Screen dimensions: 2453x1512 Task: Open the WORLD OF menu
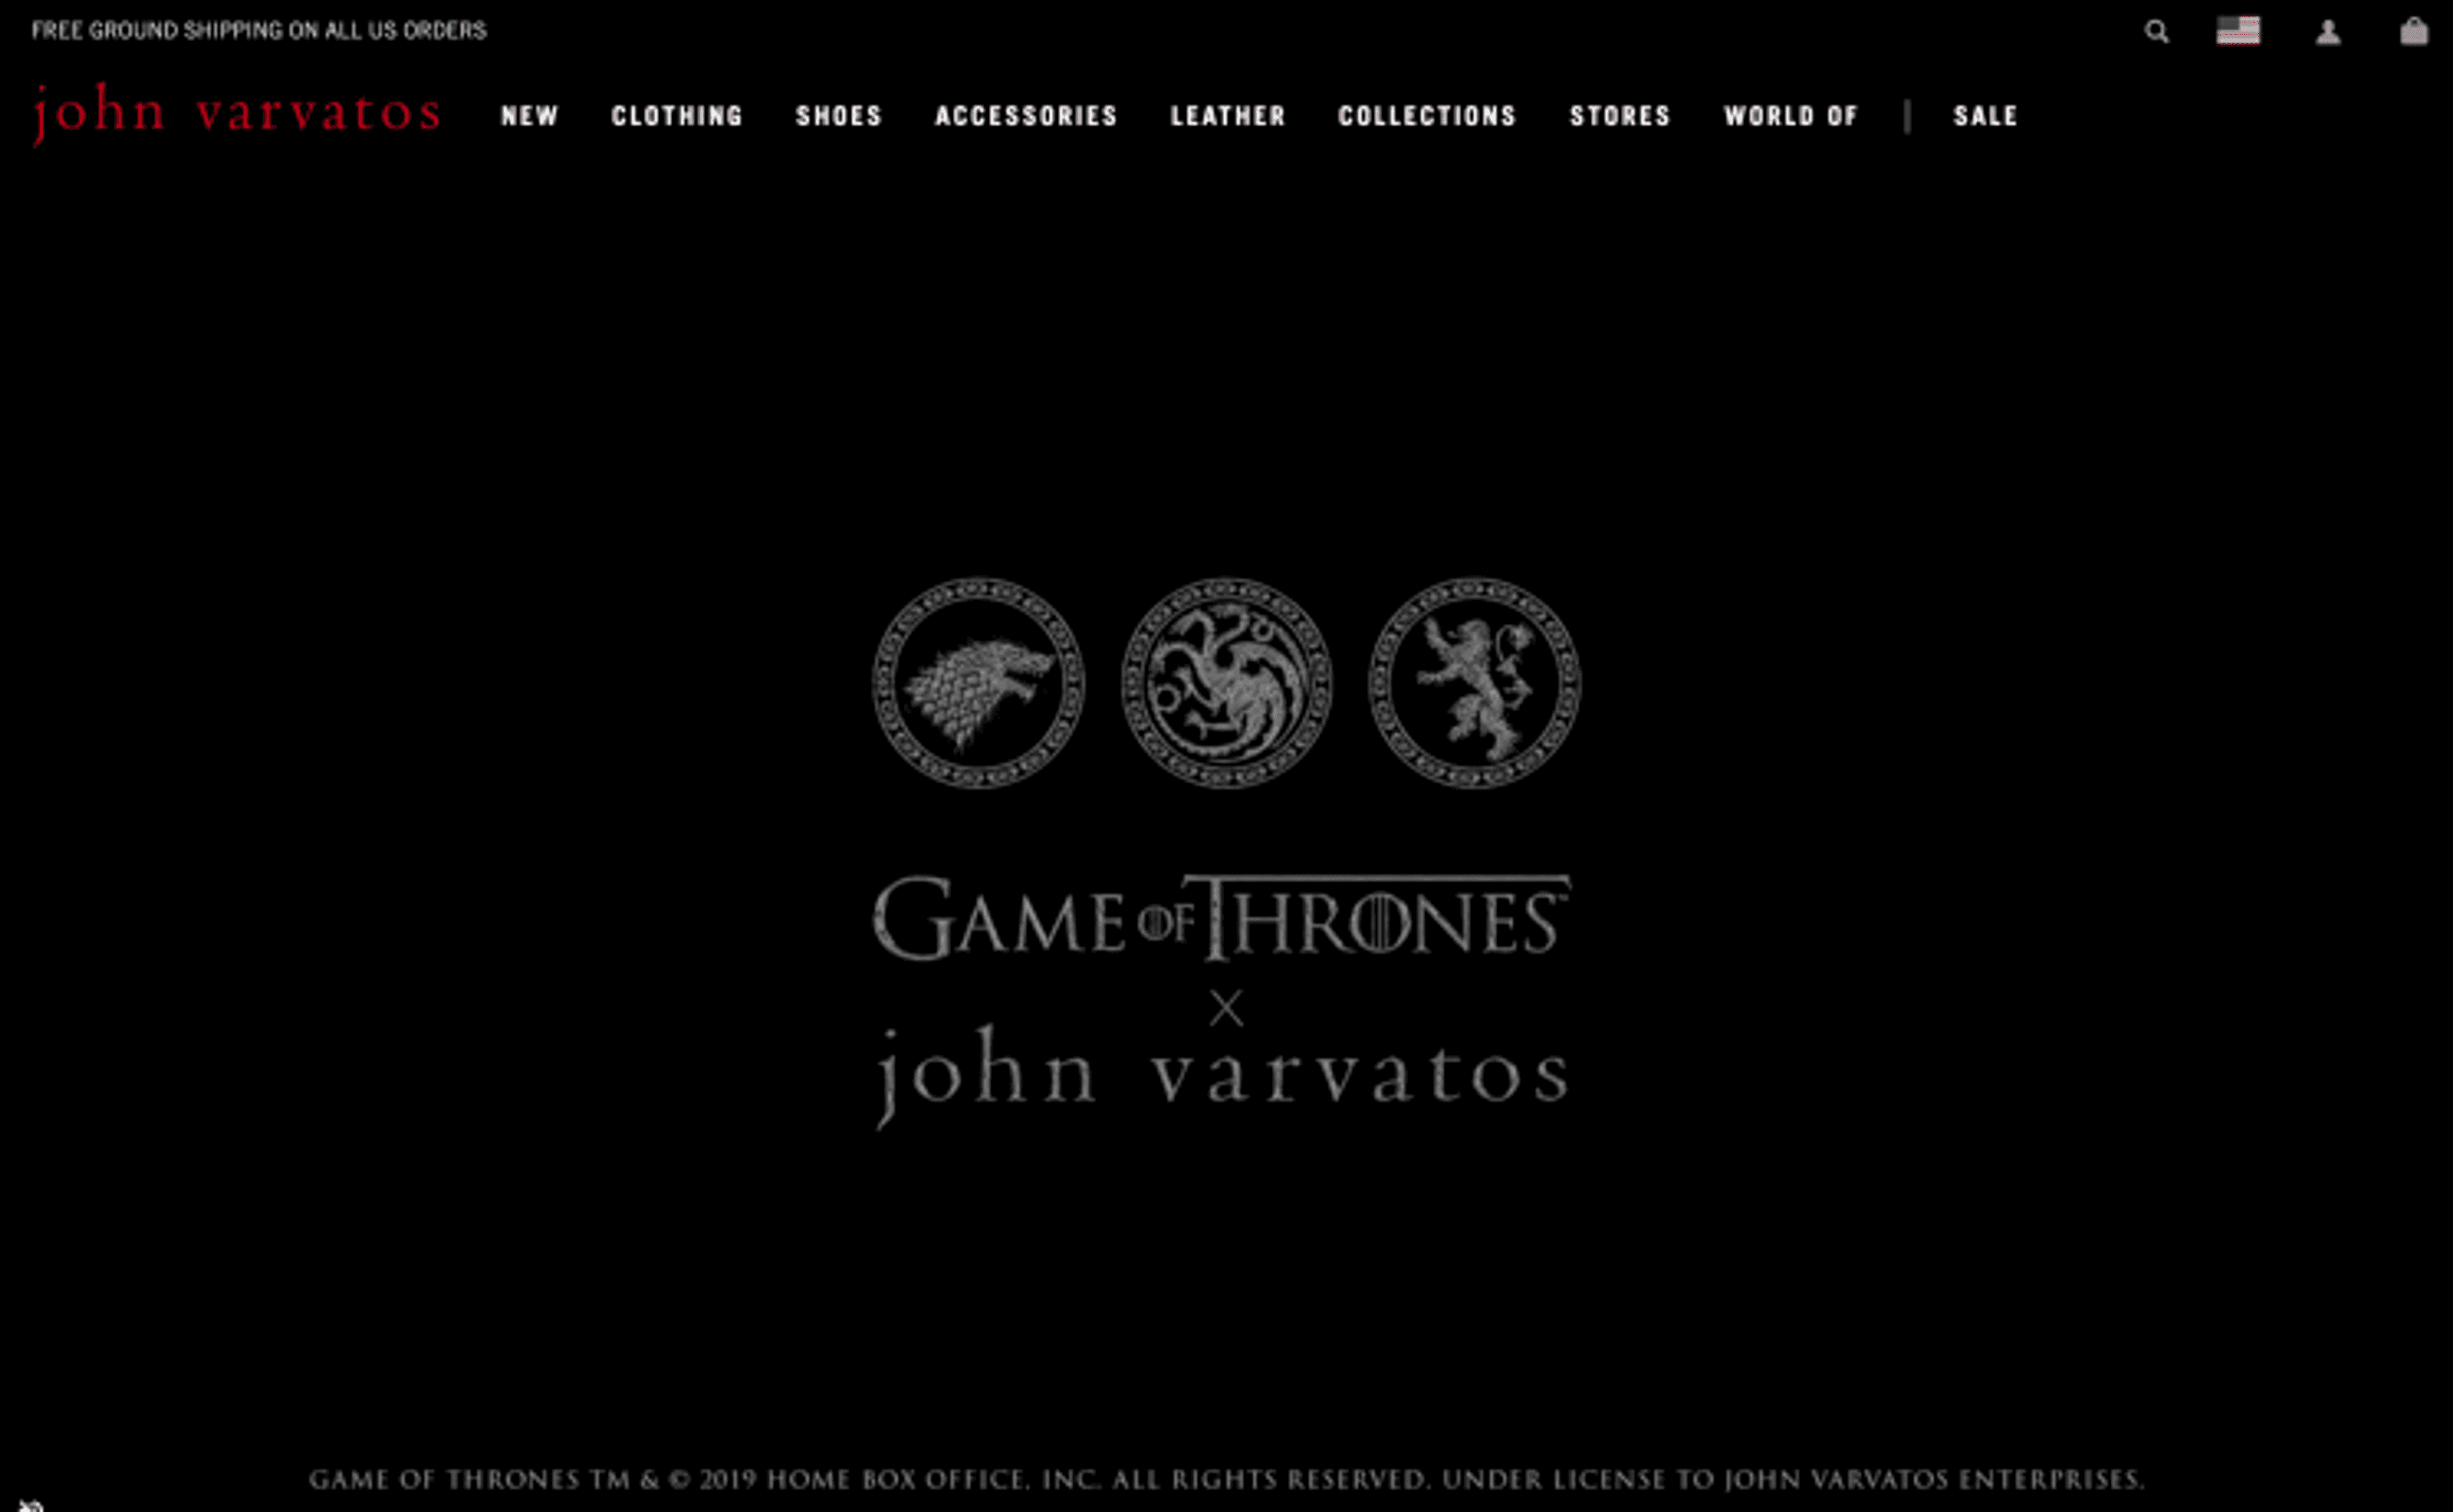click(x=1791, y=116)
